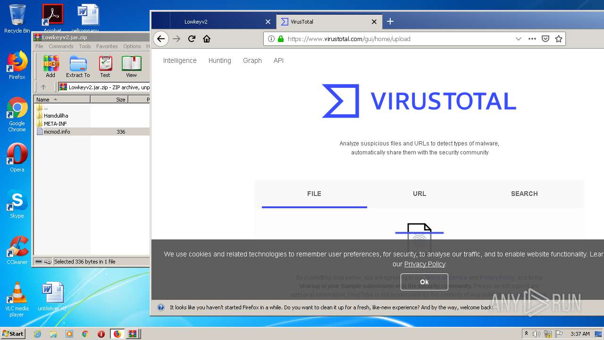
Task: Save page to Pocket
Action: 545,39
